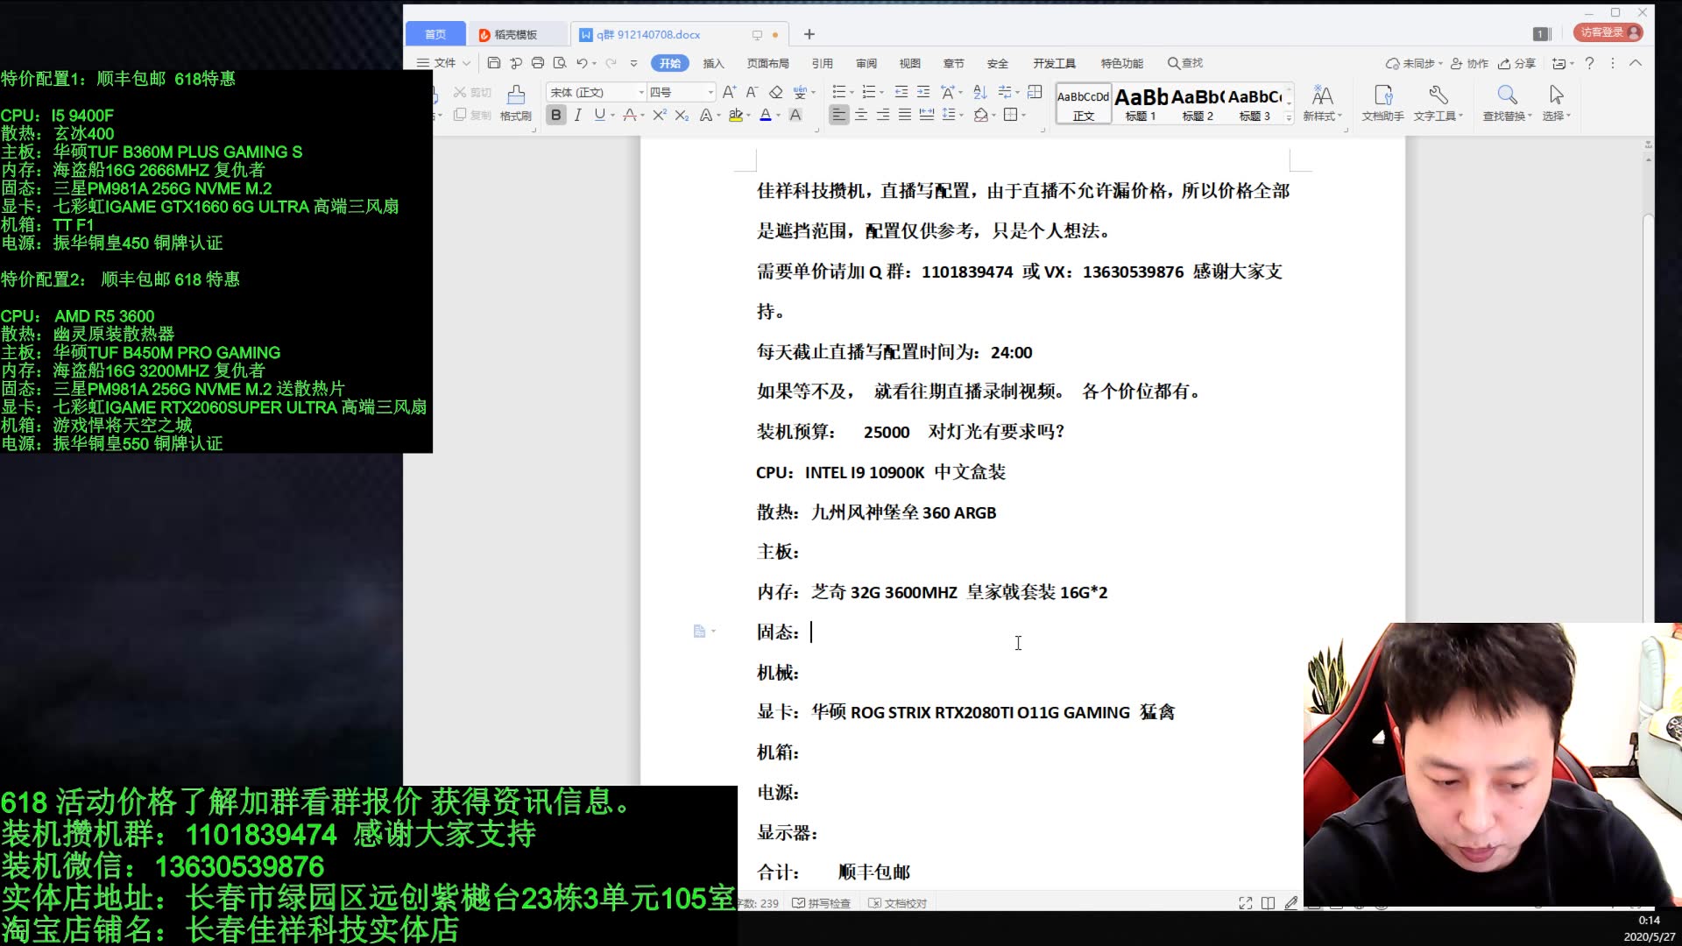Toggle Underline formatting
1682x946 pixels.
click(599, 115)
